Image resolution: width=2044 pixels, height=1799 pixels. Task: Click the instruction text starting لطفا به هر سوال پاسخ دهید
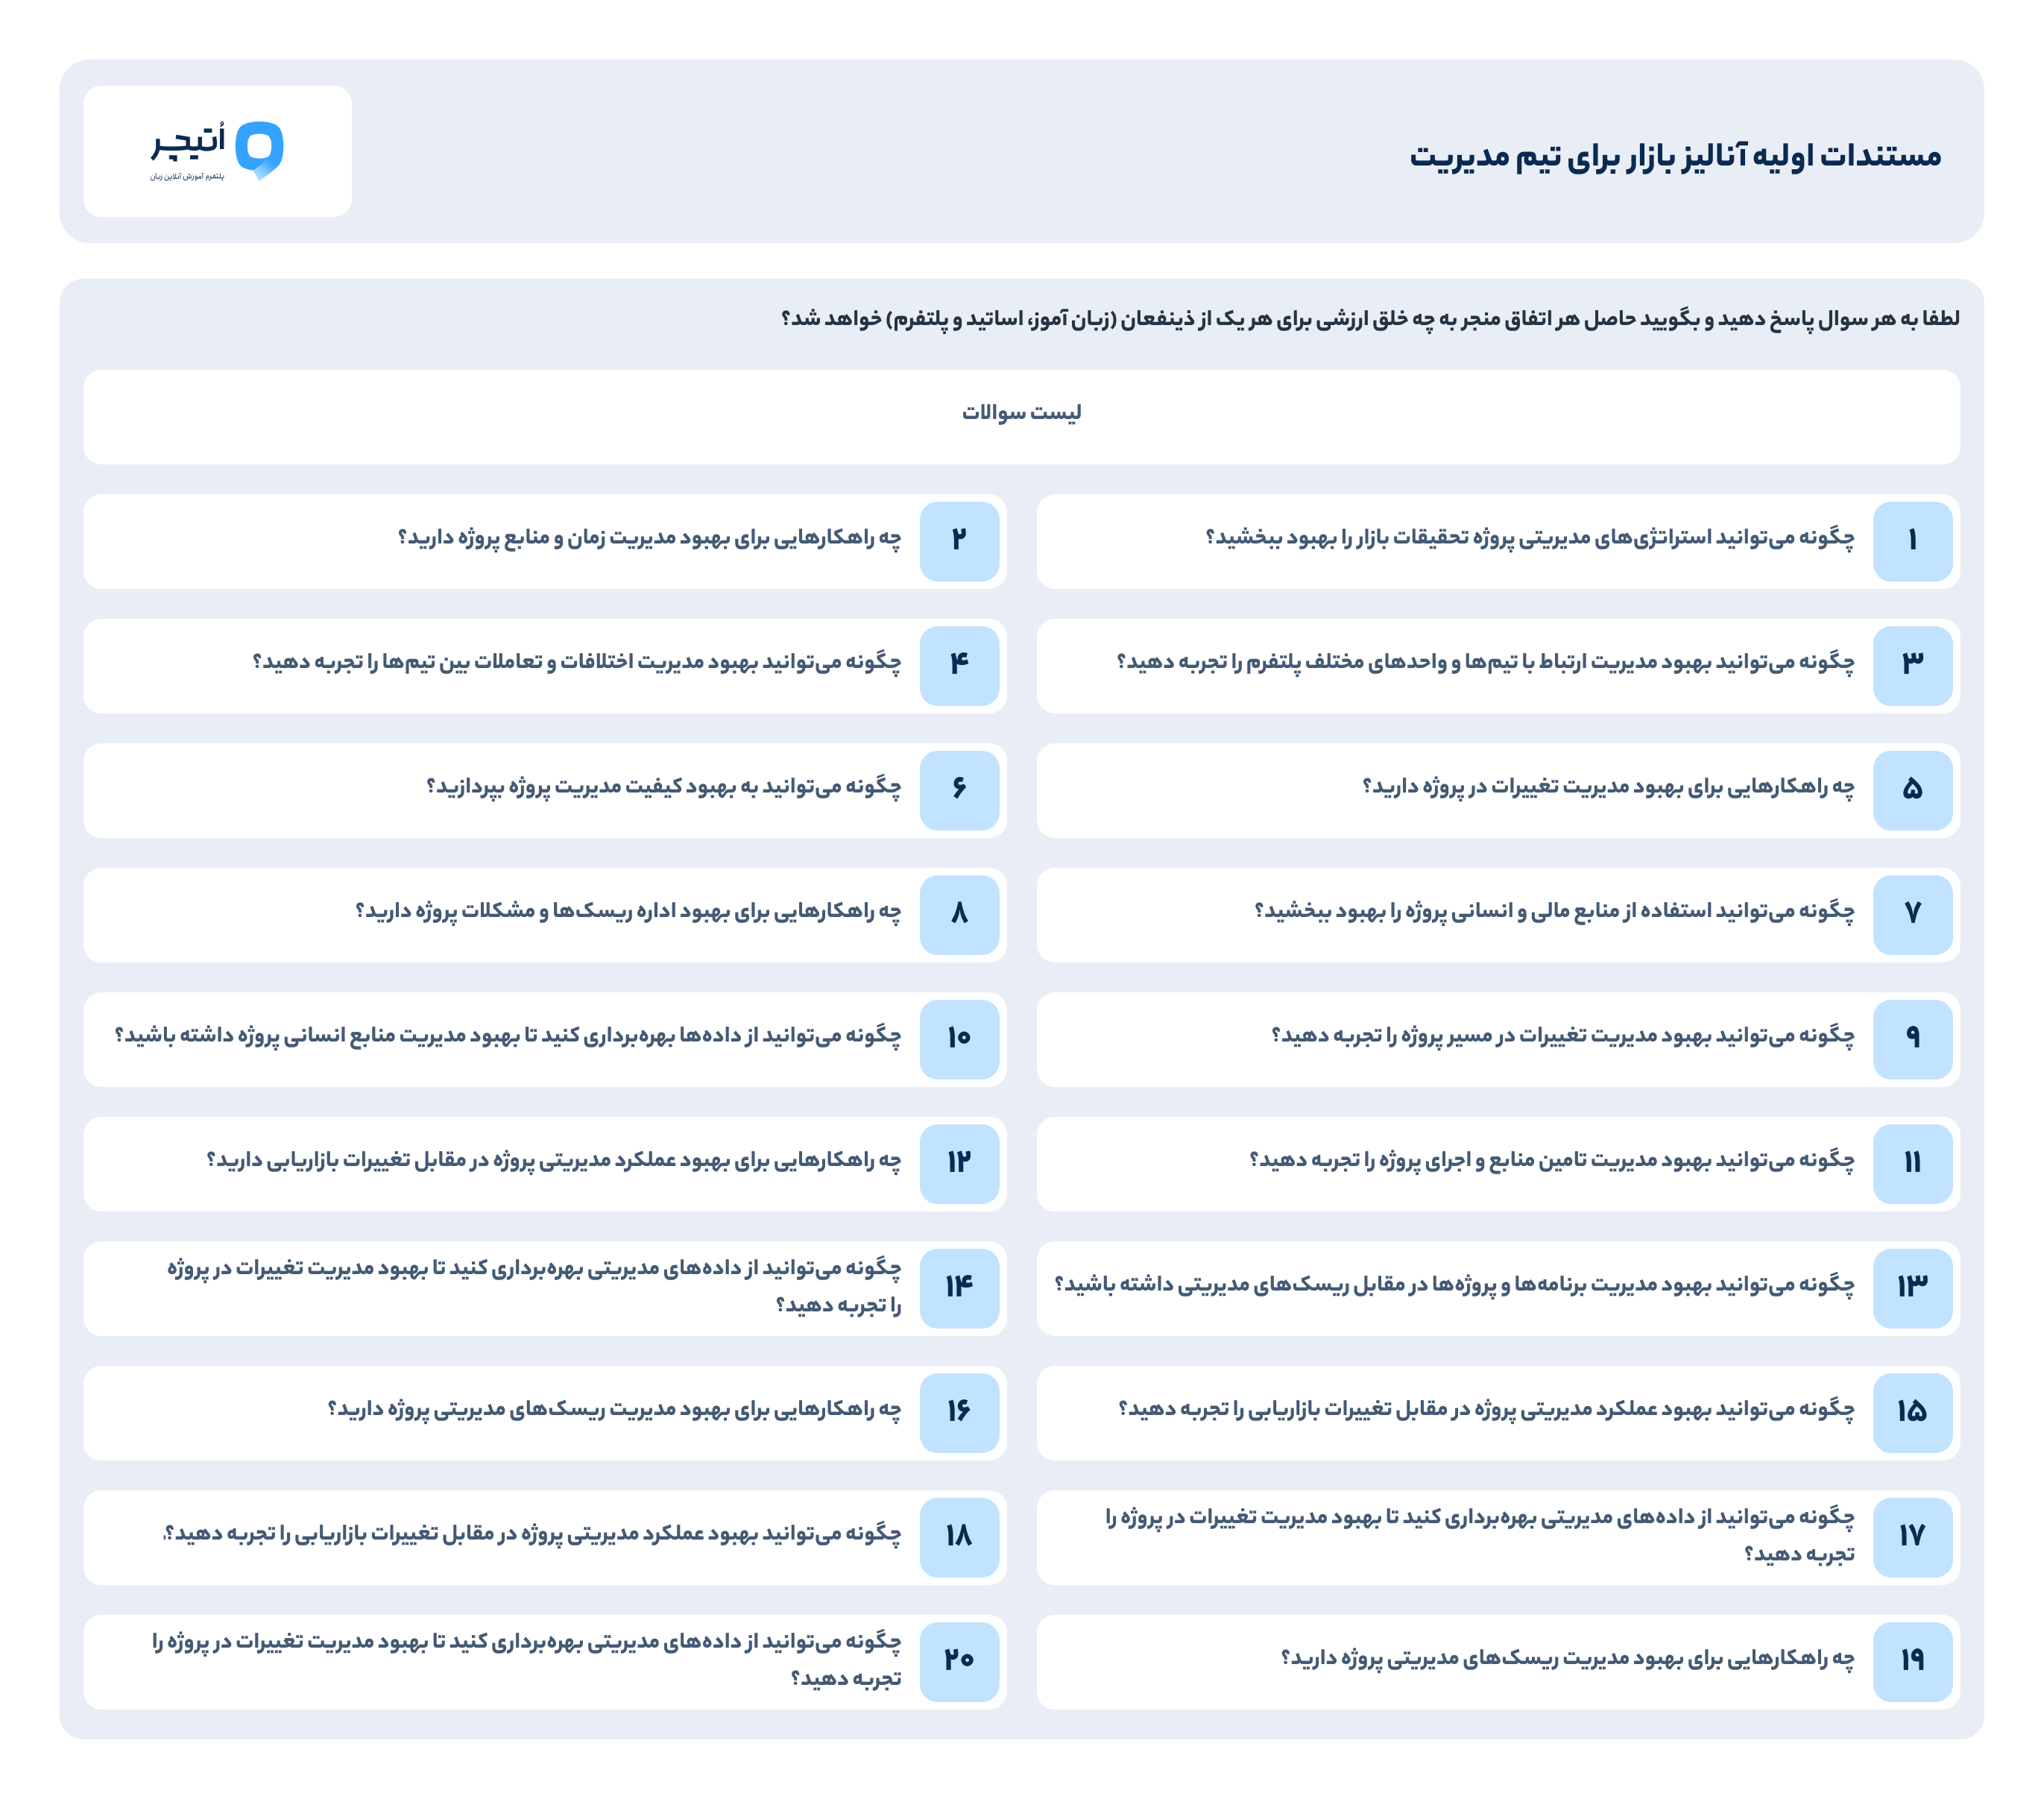1370,319
